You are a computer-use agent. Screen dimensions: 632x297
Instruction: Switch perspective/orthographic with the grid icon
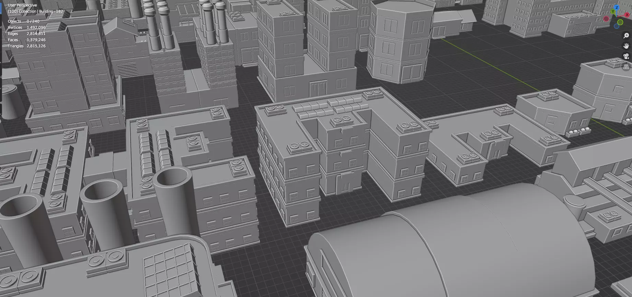pos(626,67)
